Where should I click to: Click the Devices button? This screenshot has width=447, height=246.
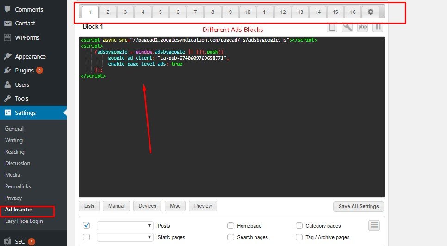tap(148, 206)
